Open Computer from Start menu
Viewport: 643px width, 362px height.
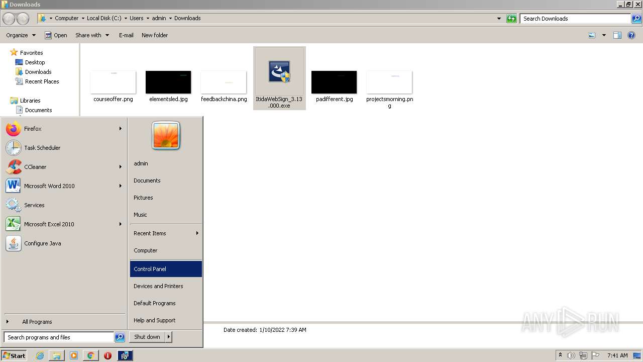[166, 250]
